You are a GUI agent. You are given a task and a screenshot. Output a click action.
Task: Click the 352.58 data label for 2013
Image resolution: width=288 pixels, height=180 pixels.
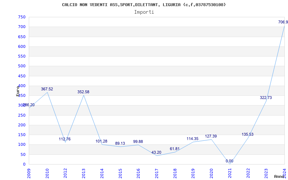point(83,92)
